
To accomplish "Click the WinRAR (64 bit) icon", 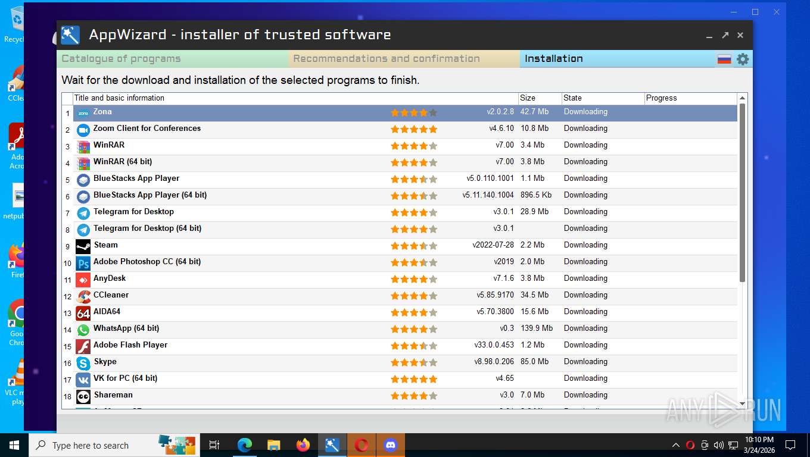I will 83,163.
